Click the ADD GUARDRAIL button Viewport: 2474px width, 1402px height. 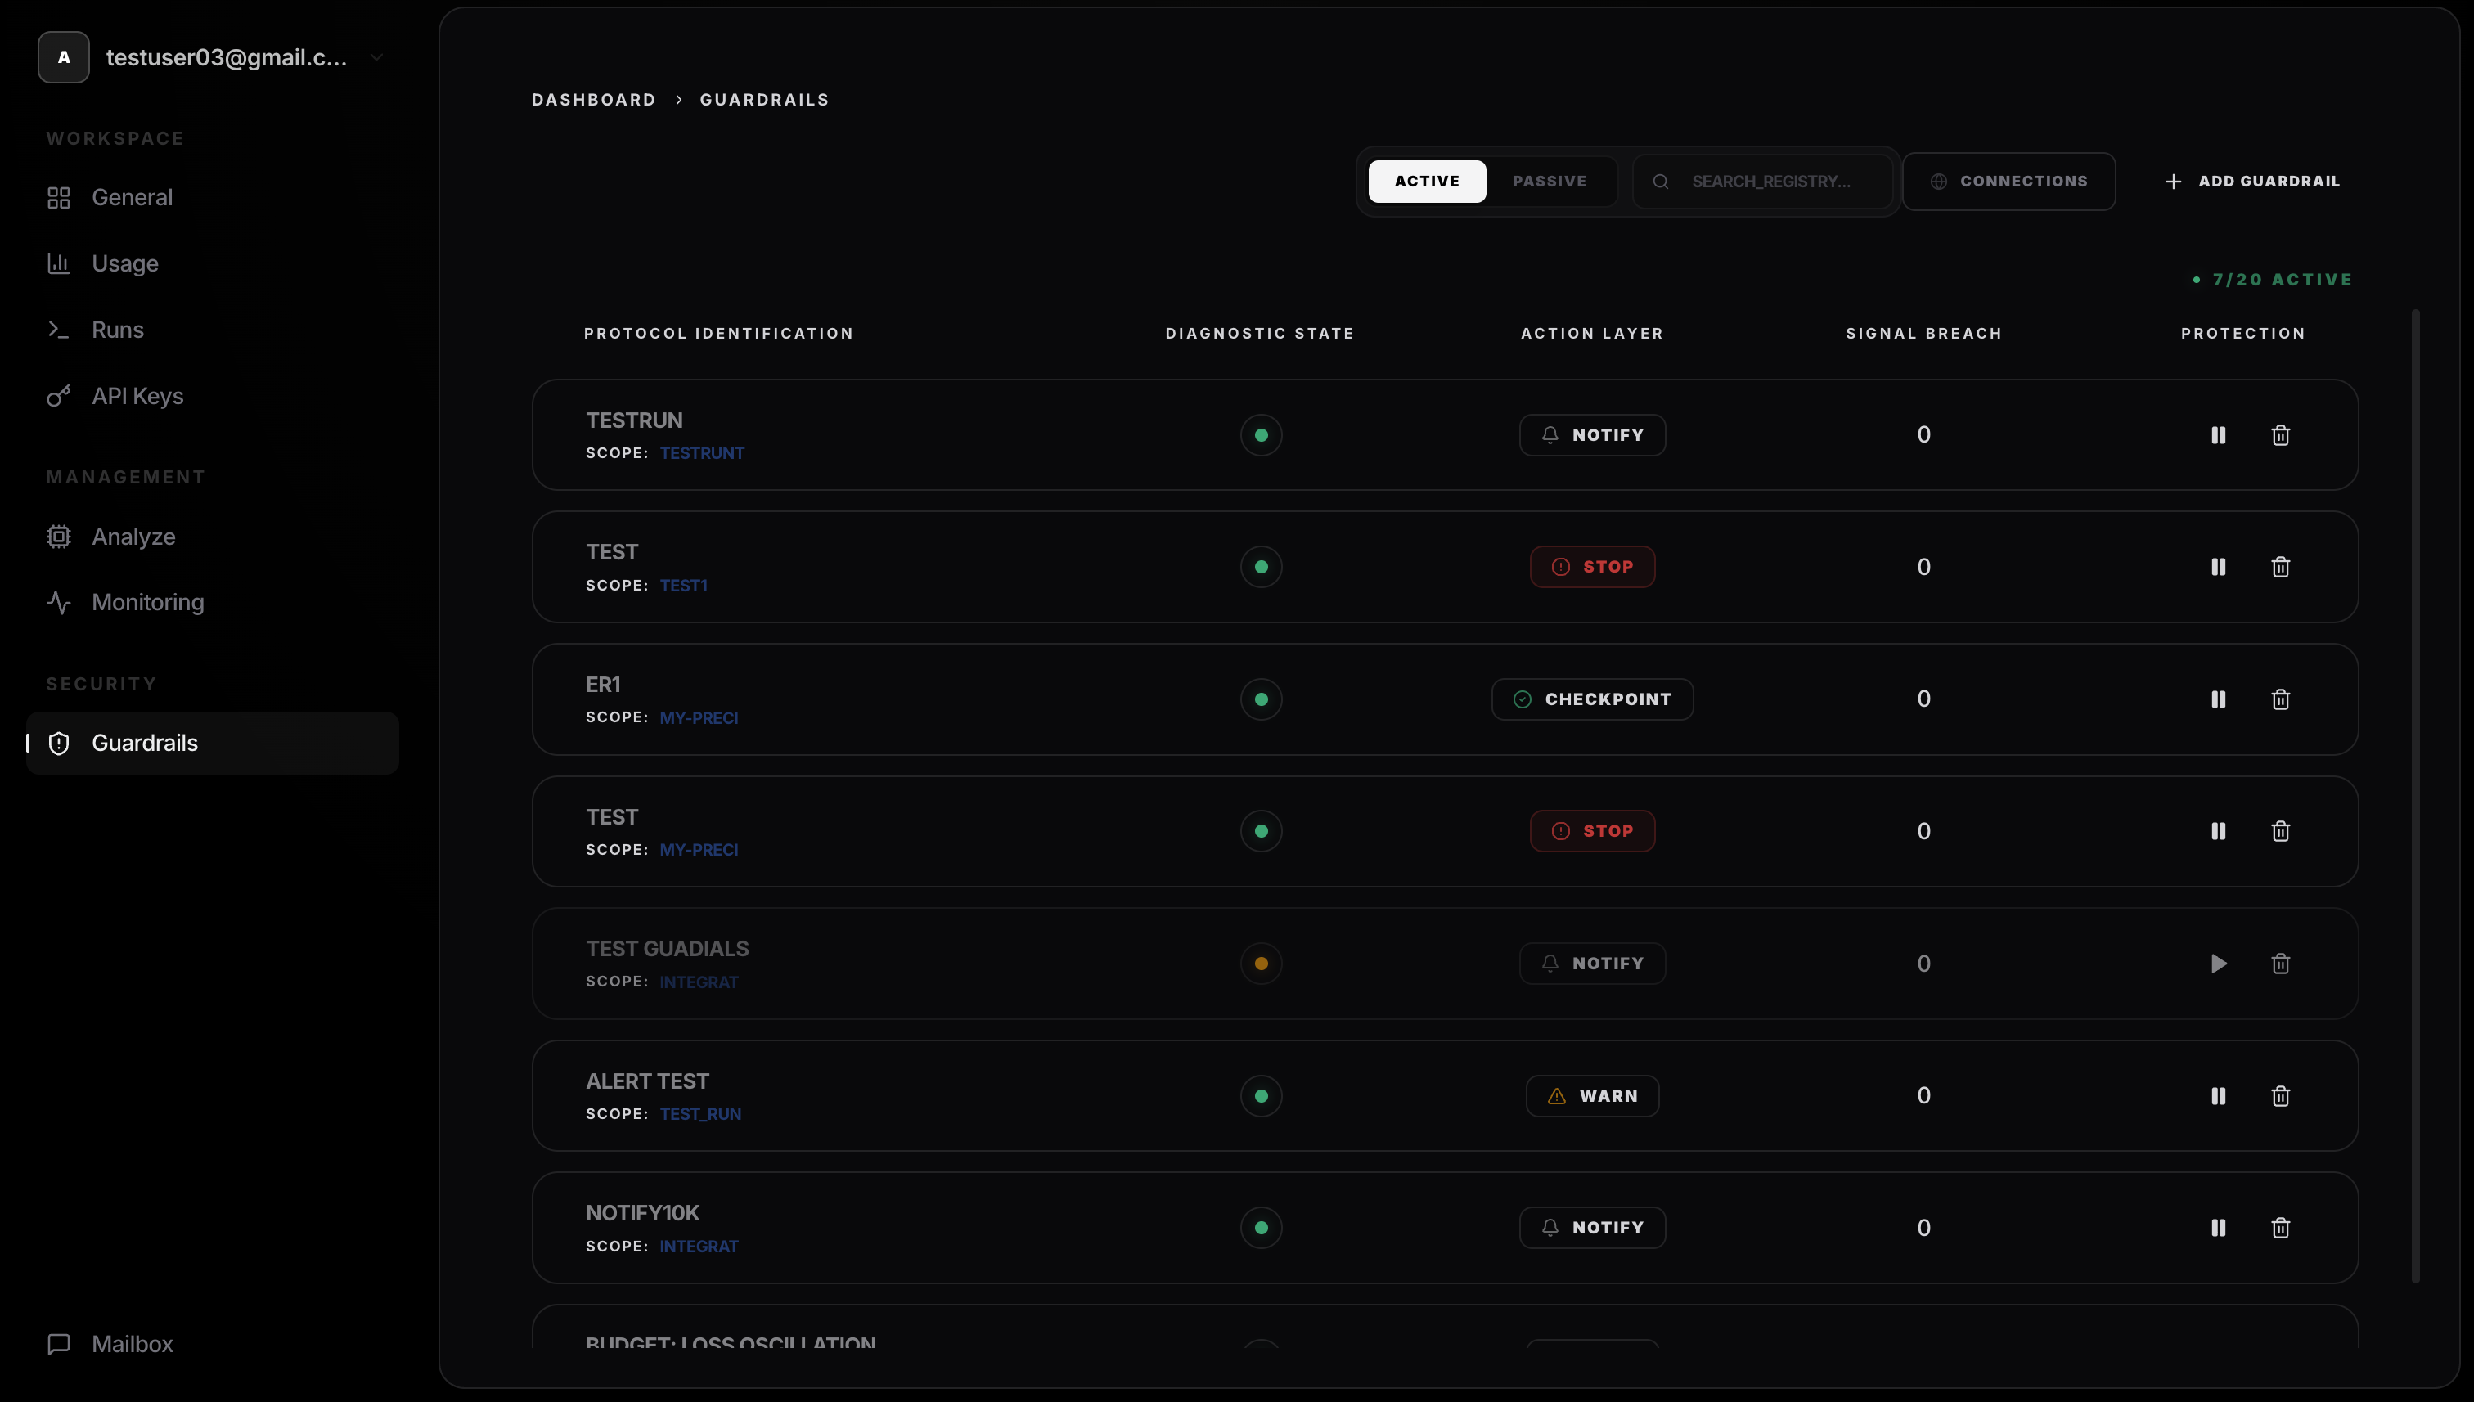(x=2251, y=181)
